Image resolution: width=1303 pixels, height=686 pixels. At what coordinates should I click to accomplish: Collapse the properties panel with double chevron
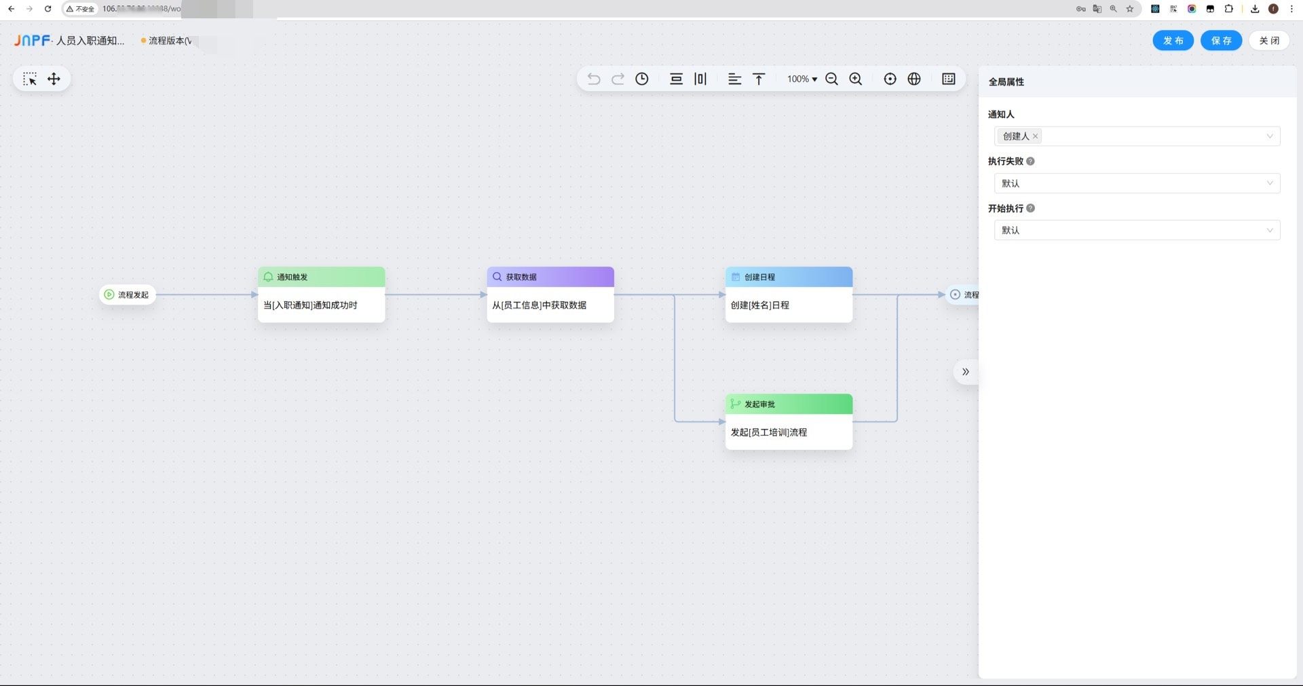click(966, 372)
